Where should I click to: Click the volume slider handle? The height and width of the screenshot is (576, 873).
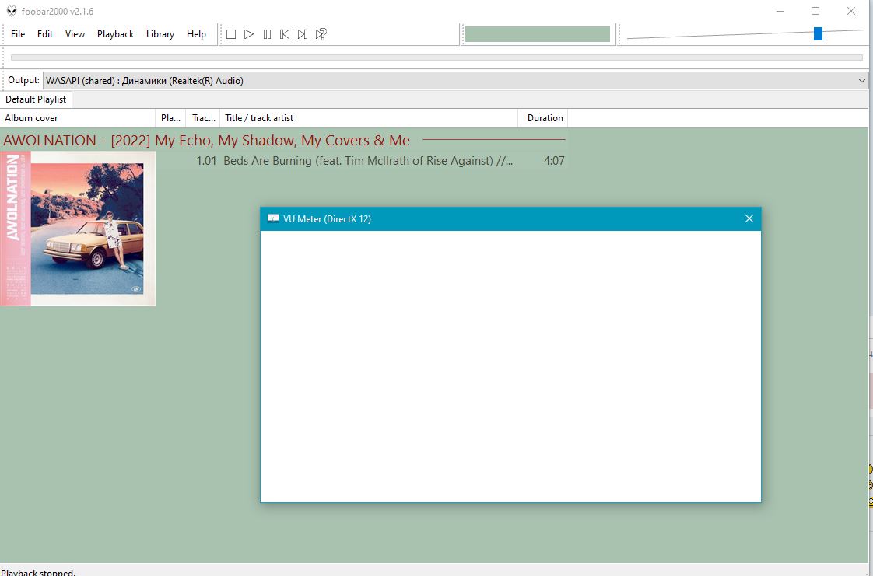[818, 33]
